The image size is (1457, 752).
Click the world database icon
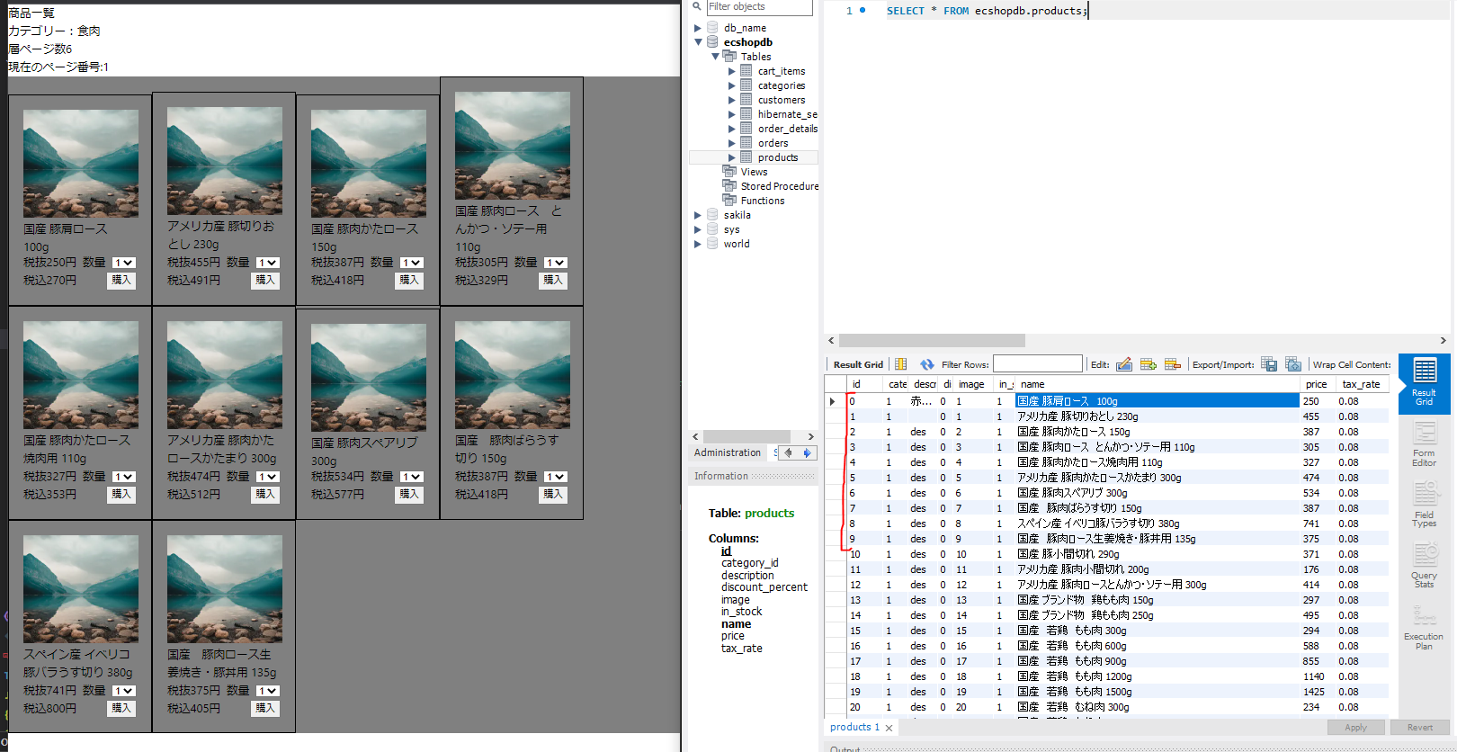(712, 244)
